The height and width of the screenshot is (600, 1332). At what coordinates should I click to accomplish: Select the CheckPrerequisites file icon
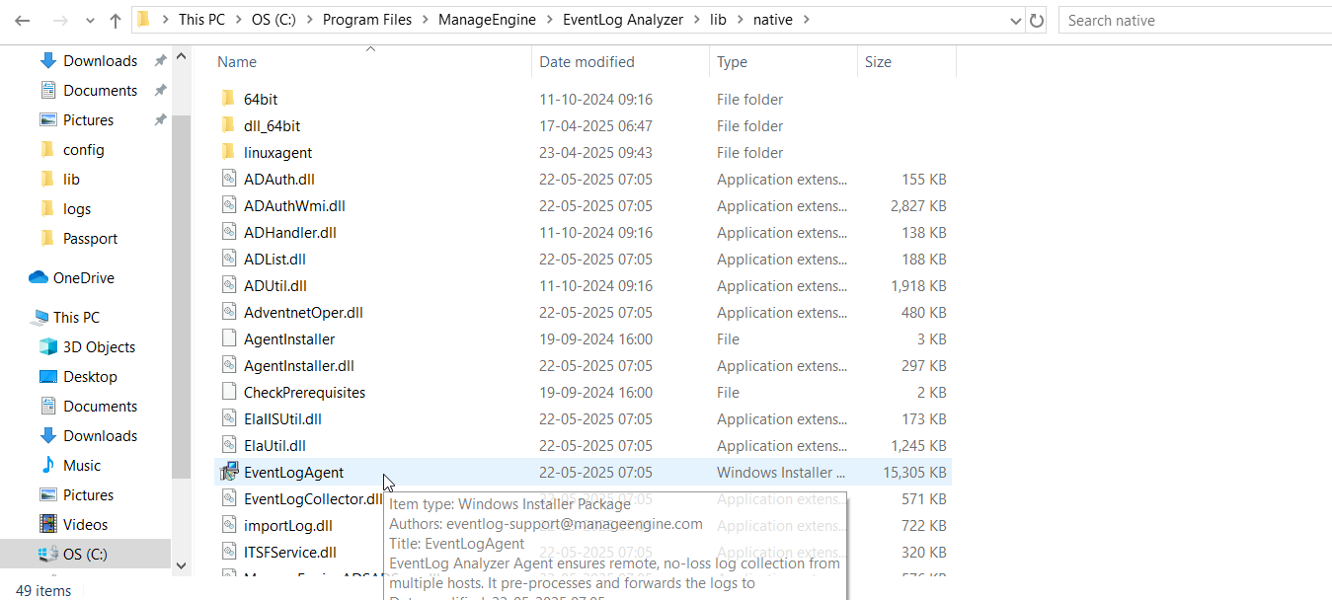tap(228, 393)
